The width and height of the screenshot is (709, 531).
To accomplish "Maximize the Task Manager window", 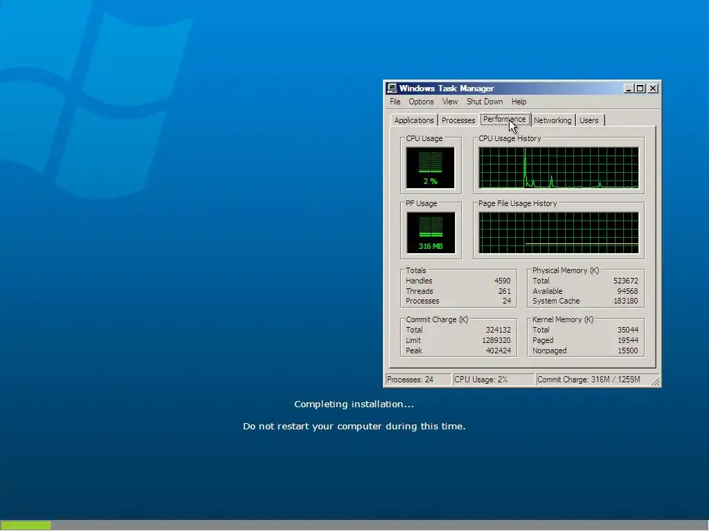I will tap(640, 88).
